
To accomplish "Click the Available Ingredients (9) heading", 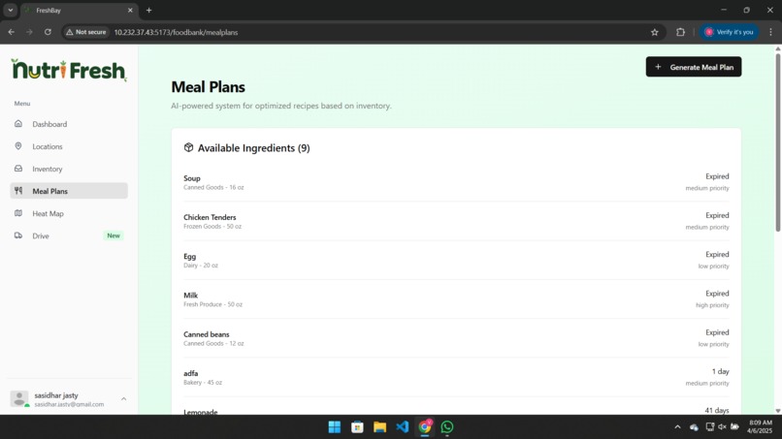I will tap(253, 148).
